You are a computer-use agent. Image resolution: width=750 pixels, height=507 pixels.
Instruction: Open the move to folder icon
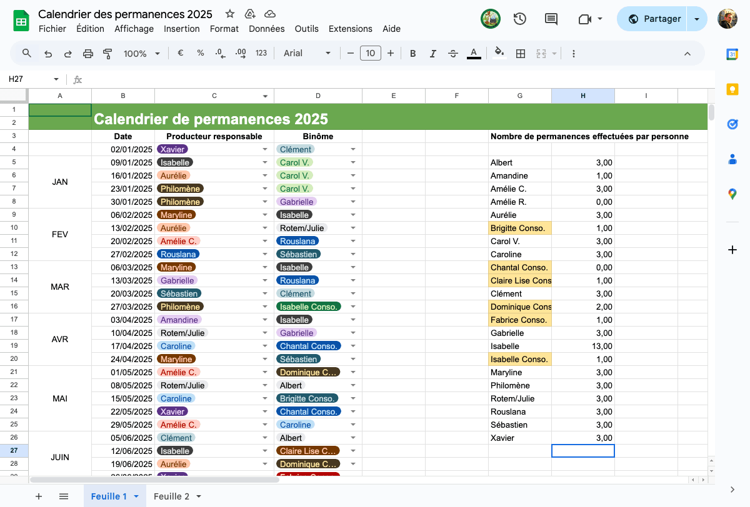[x=250, y=14]
